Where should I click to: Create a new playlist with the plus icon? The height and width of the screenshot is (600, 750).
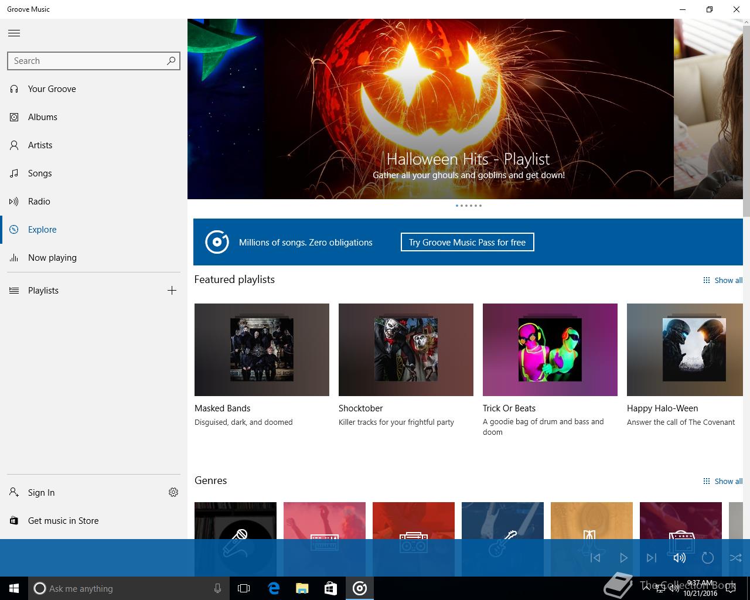(172, 291)
